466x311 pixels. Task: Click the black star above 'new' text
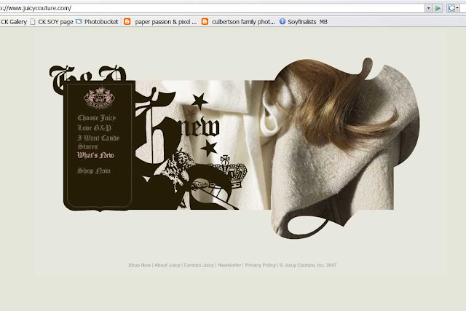(x=200, y=101)
